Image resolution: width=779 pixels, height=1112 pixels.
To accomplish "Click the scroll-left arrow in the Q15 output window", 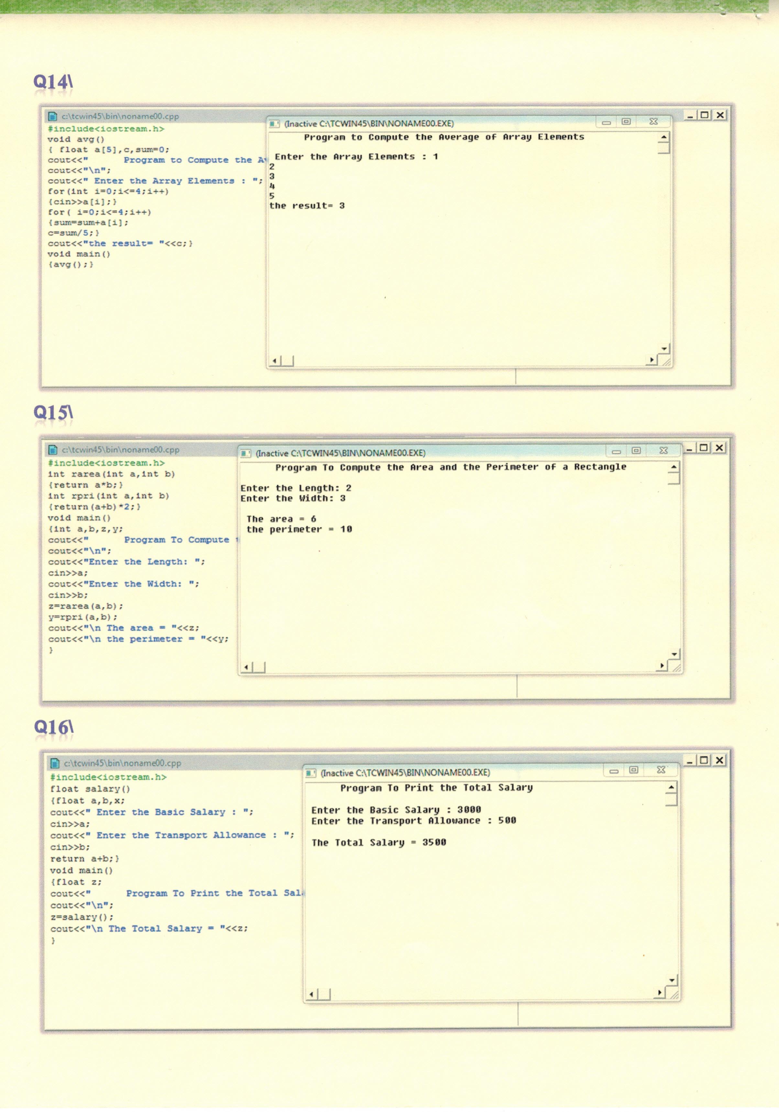I will point(246,668).
